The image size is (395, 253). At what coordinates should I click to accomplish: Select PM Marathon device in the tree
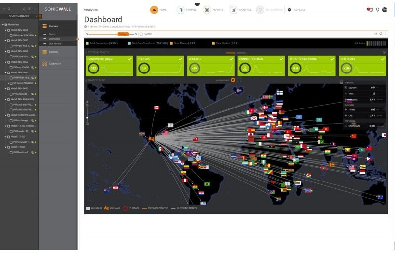[x=22, y=152]
